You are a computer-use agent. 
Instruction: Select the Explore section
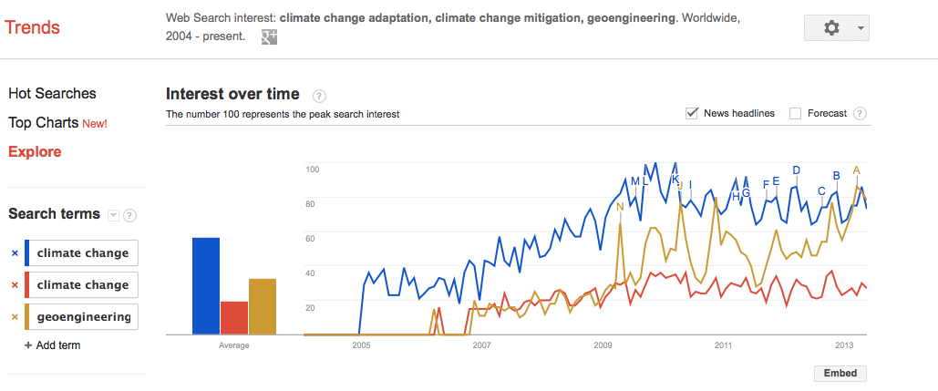[35, 151]
